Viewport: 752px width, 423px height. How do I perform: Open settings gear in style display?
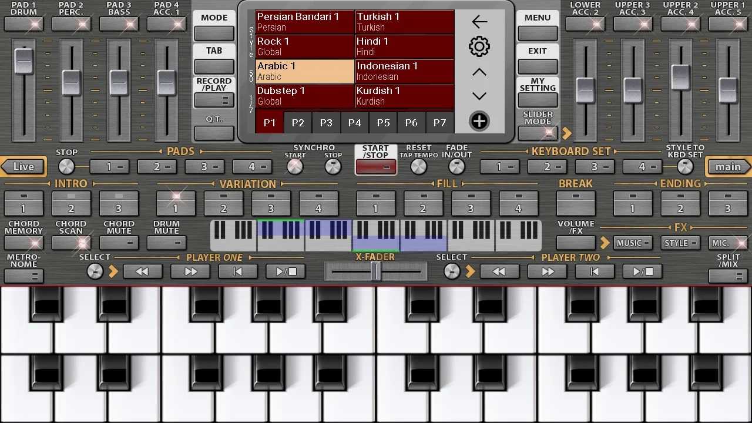pyautogui.click(x=479, y=47)
